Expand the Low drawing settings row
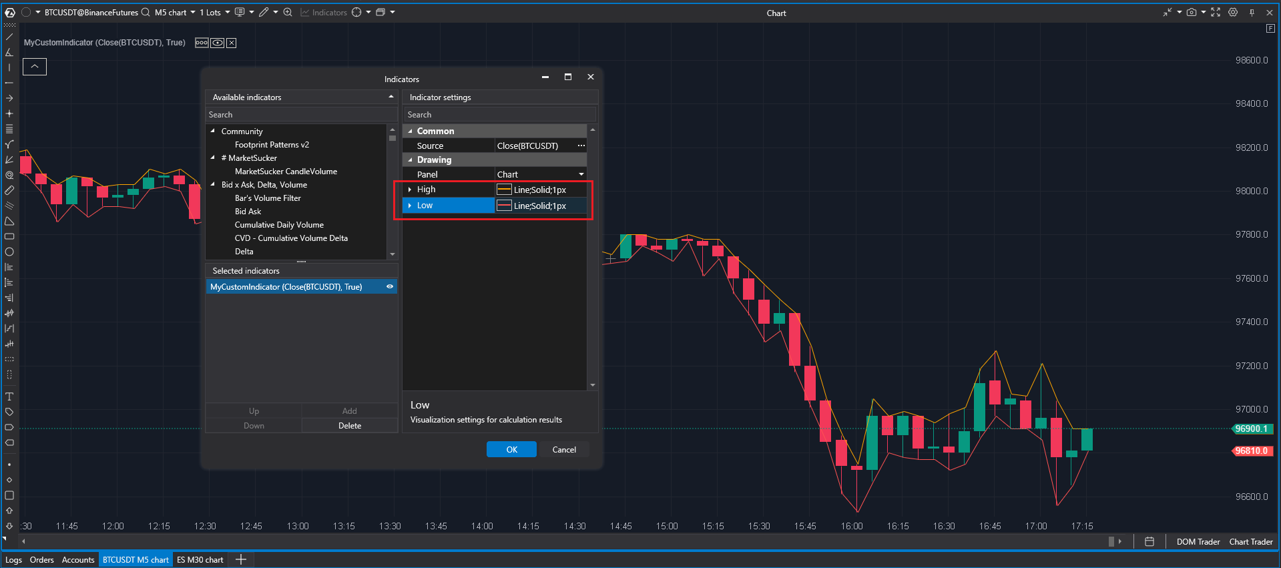Screen dimensions: 1281x568 tap(410, 206)
